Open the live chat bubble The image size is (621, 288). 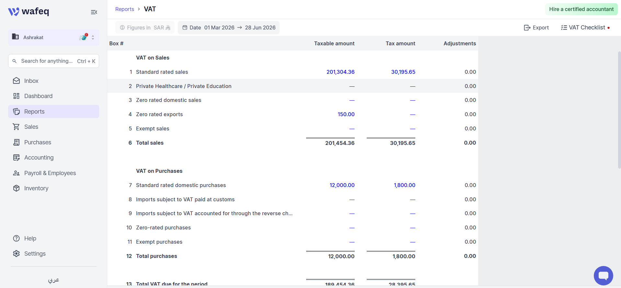point(603,276)
